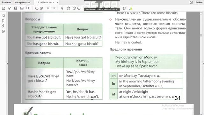204x115 pixels.
Task: Click the cell 'You have got a biscuit.'
Action: tap(44, 37)
